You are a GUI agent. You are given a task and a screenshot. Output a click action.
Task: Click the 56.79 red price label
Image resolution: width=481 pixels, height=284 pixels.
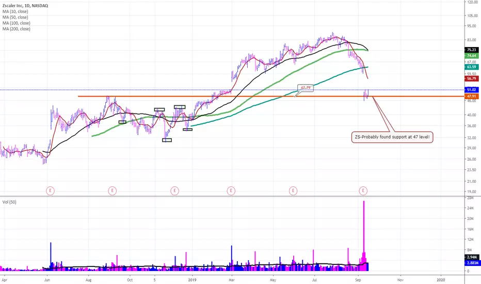pos(472,78)
